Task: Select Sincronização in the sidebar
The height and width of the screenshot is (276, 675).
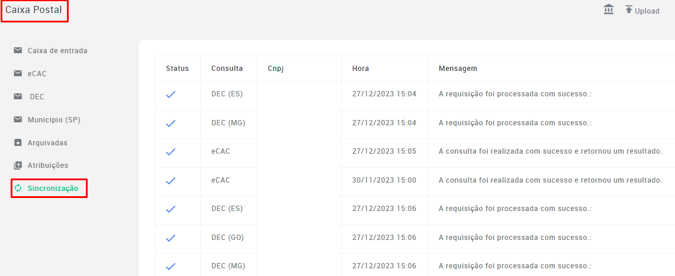Action: pyautogui.click(x=53, y=189)
